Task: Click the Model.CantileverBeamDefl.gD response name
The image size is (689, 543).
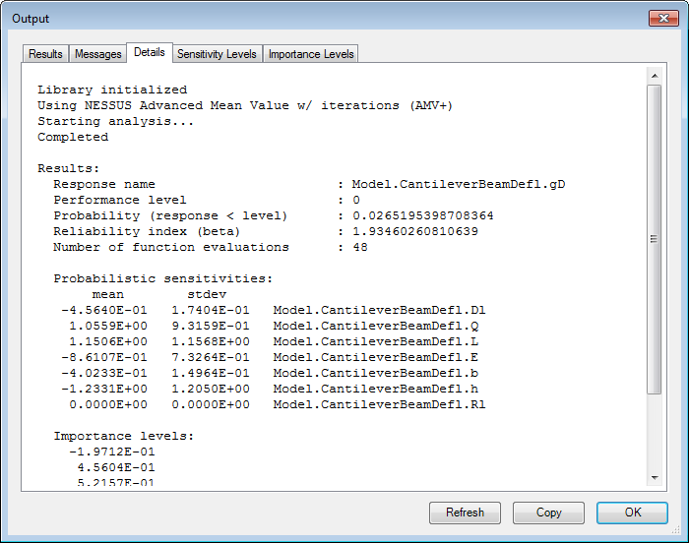Action: pos(458,185)
